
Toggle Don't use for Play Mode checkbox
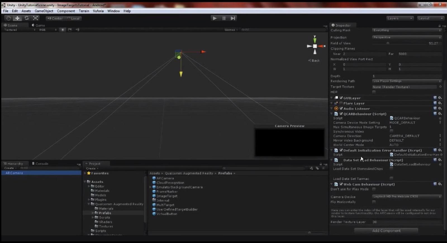374,189
